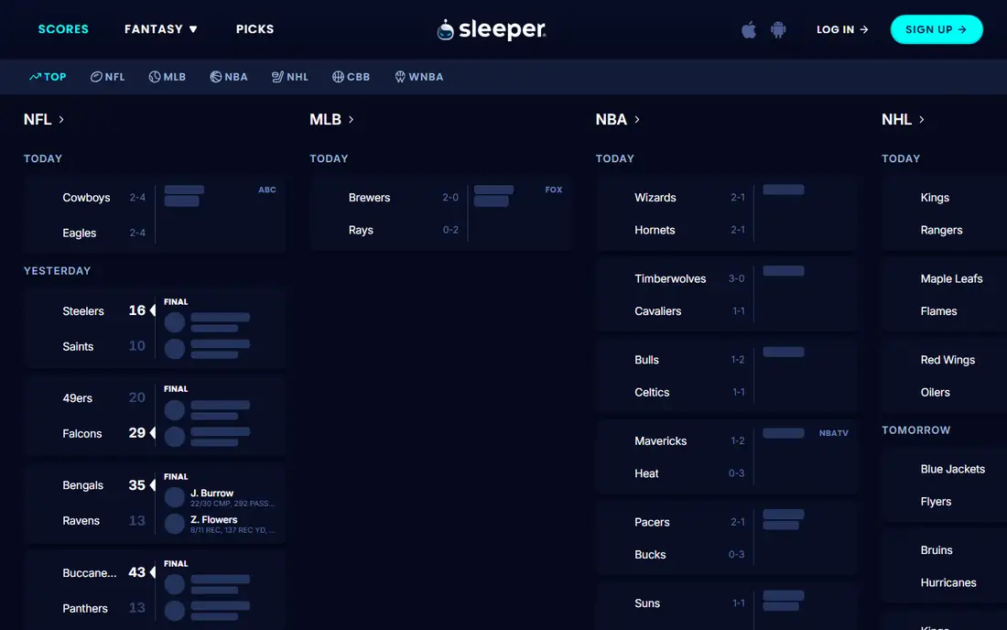This screenshot has height=630, width=1007.
Task: Click the Cavaliers team name
Action: pos(657,311)
